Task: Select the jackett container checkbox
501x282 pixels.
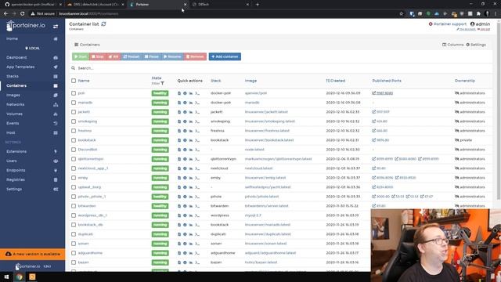Action: [74, 112]
